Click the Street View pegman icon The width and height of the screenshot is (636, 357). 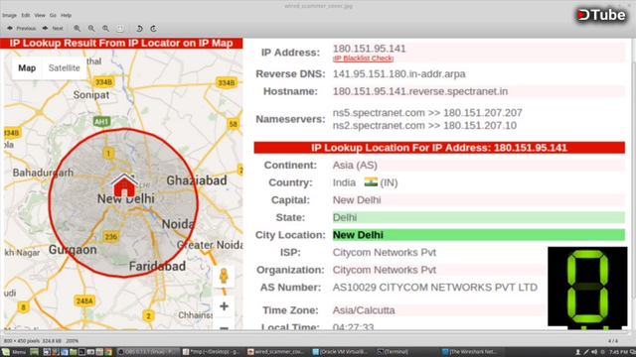coord(224,277)
